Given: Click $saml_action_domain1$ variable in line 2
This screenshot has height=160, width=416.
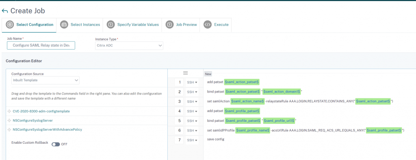Looking at the screenshot, I should click(282, 91).
